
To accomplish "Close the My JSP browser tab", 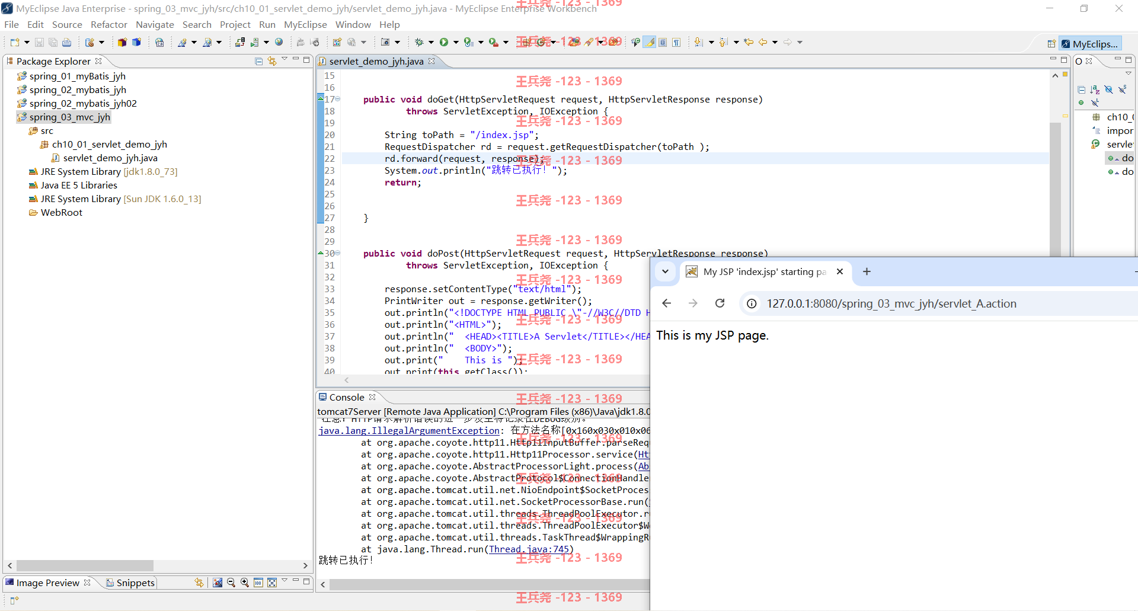I will pyautogui.click(x=839, y=271).
